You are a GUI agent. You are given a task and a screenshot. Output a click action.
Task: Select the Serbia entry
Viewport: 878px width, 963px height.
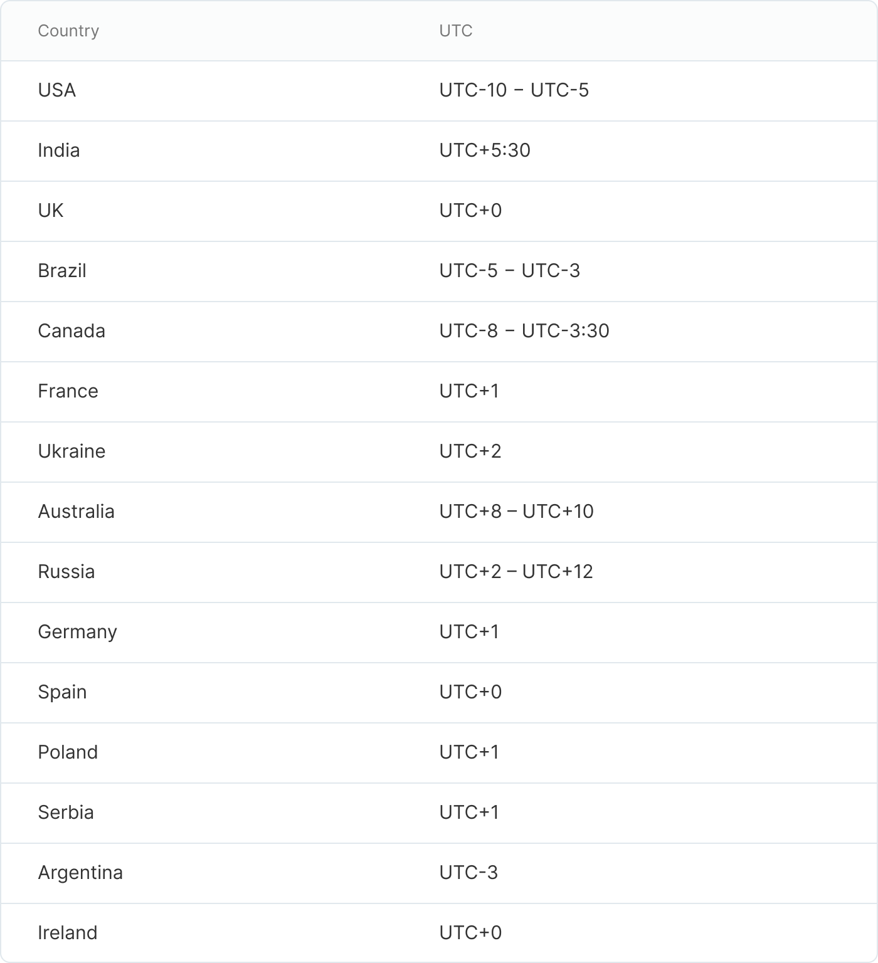point(66,813)
